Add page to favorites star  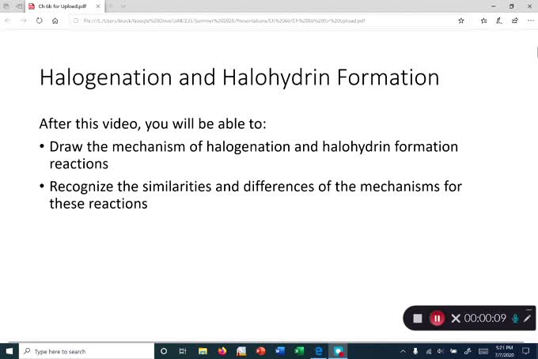click(461, 21)
